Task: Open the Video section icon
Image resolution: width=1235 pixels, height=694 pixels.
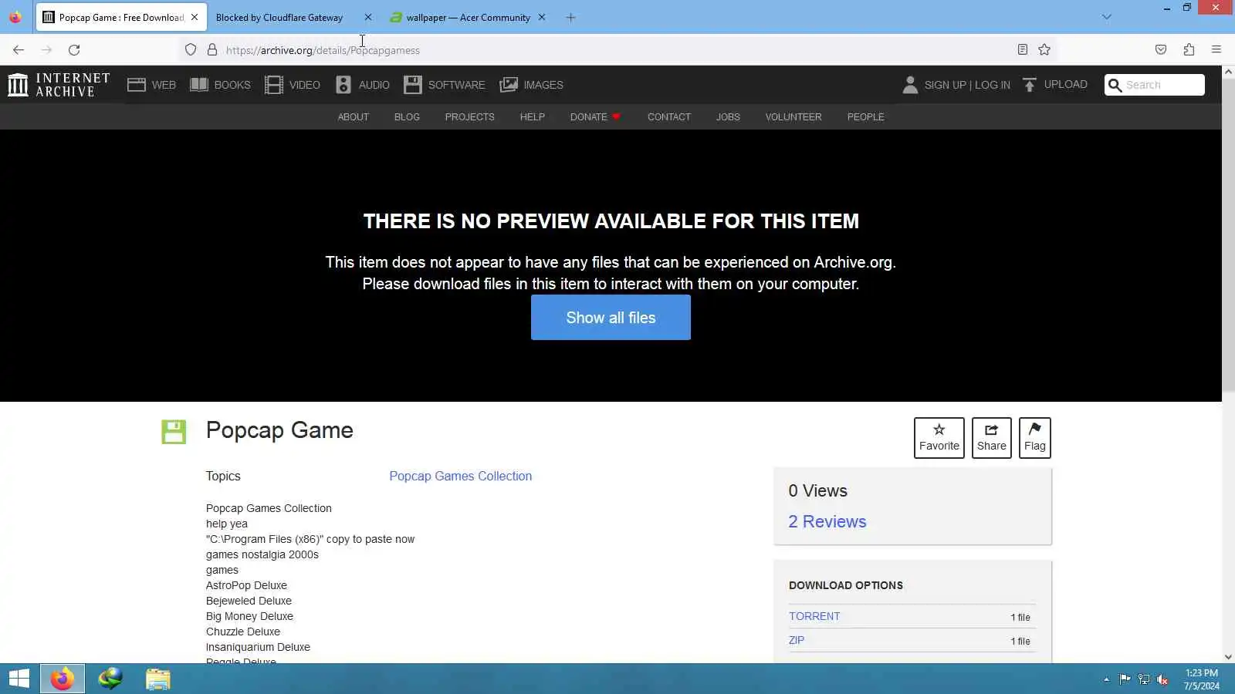Action: click(274, 85)
